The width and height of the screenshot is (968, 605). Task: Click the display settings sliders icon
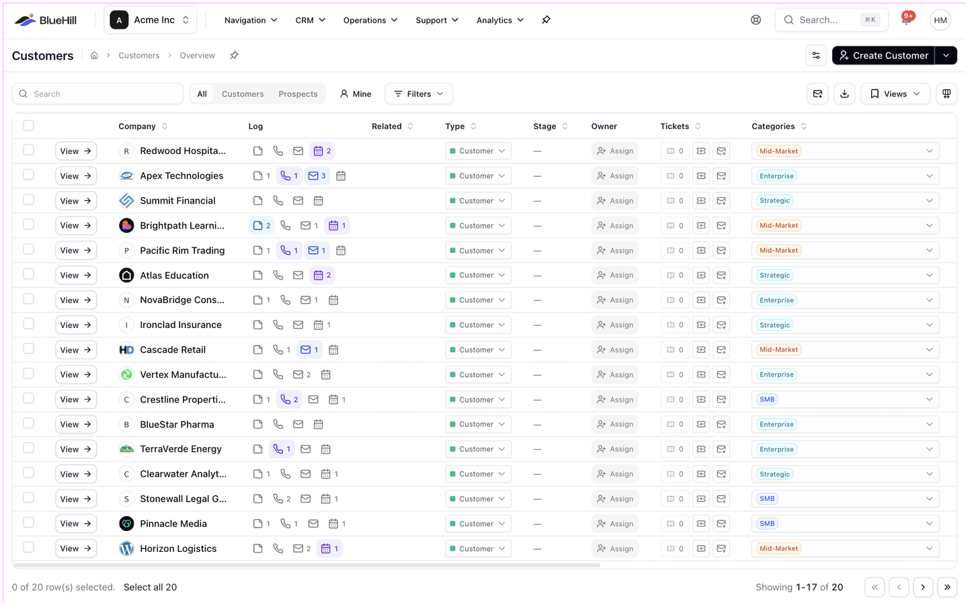click(816, 56)
